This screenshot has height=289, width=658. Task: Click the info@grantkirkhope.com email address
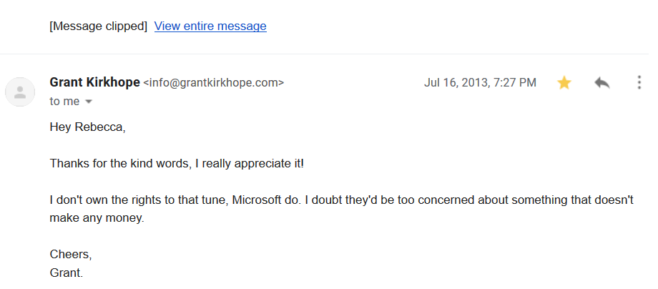pos(214,83)
